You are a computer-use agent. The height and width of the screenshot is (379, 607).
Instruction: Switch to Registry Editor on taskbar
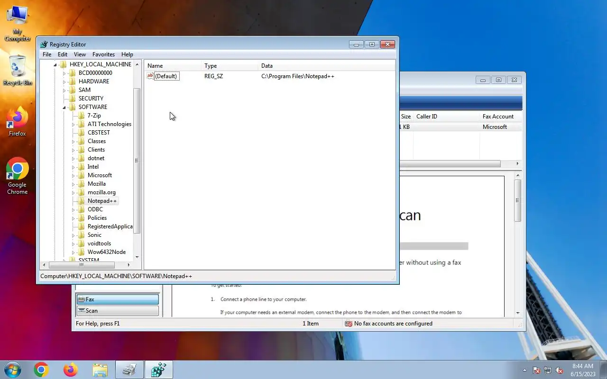coord(158,370)
